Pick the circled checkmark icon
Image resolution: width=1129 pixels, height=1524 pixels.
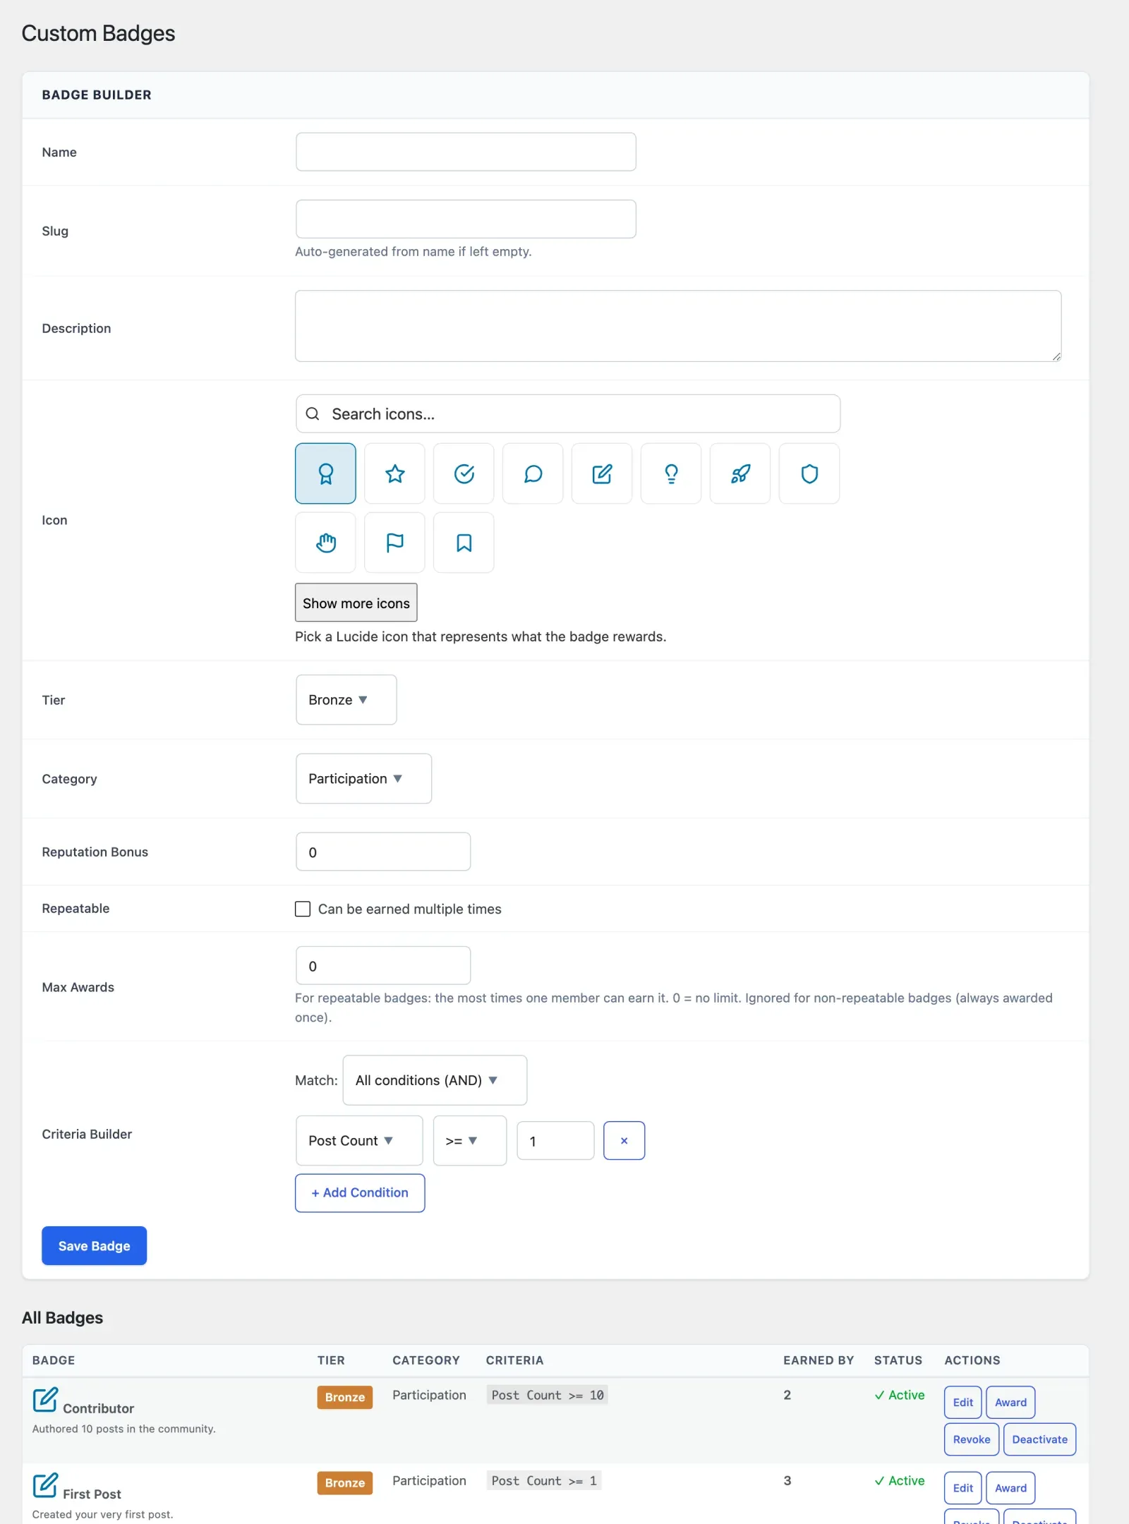pyautogui.click(x=464, y=473)
